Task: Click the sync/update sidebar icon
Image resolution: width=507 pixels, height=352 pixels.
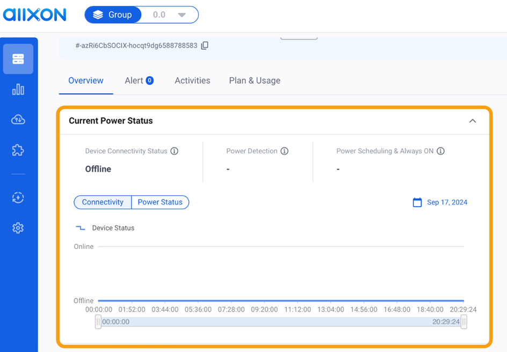Action: click(x=18, y=198)
